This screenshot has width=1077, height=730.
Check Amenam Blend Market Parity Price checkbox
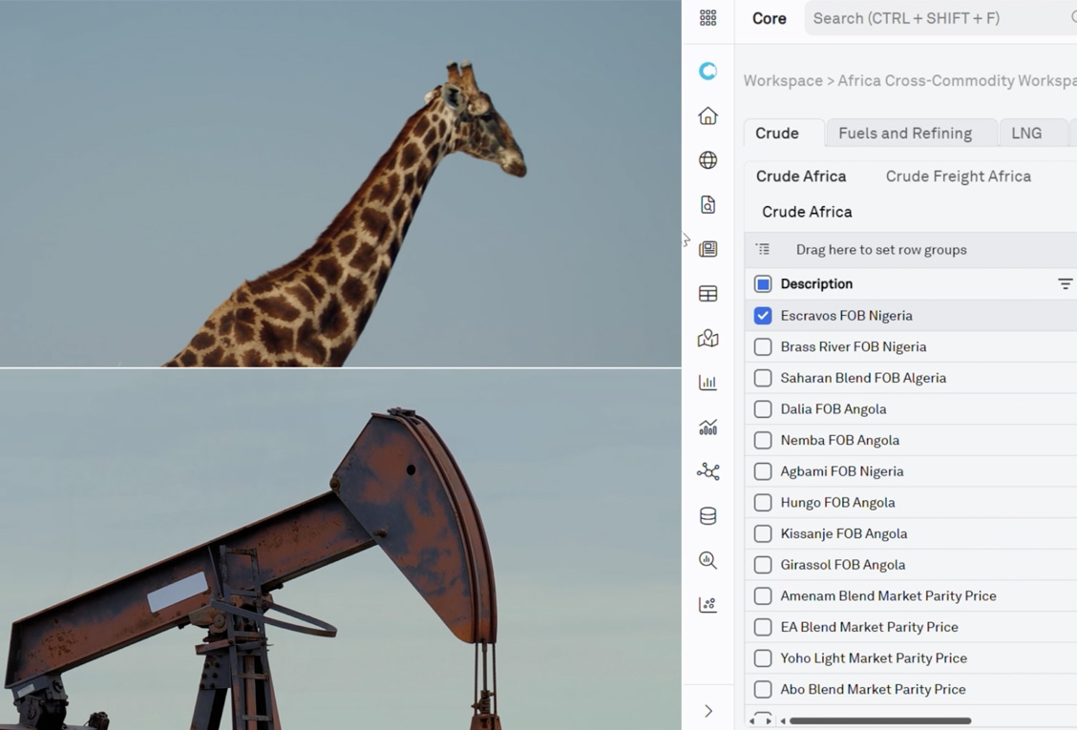[x=763, y=596]
